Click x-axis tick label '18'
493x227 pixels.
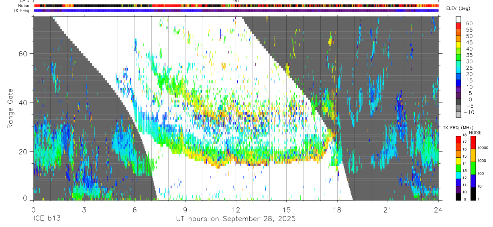337,209
